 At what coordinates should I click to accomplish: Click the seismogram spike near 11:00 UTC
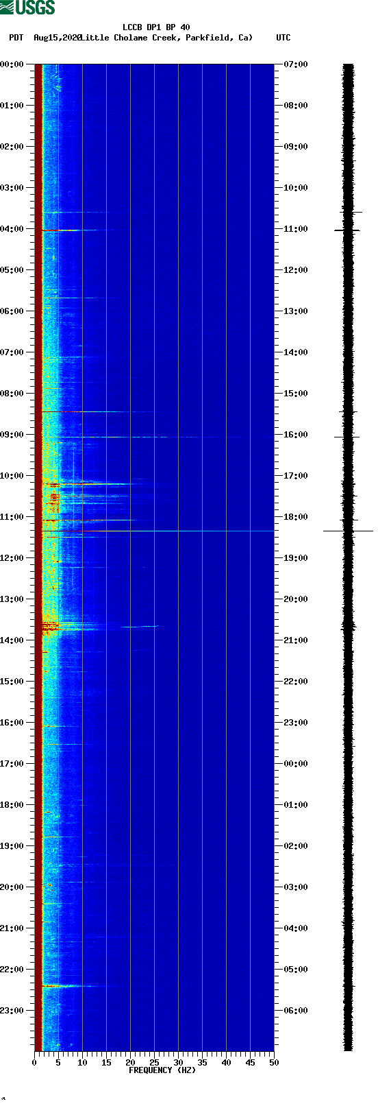tap(347, 230)
